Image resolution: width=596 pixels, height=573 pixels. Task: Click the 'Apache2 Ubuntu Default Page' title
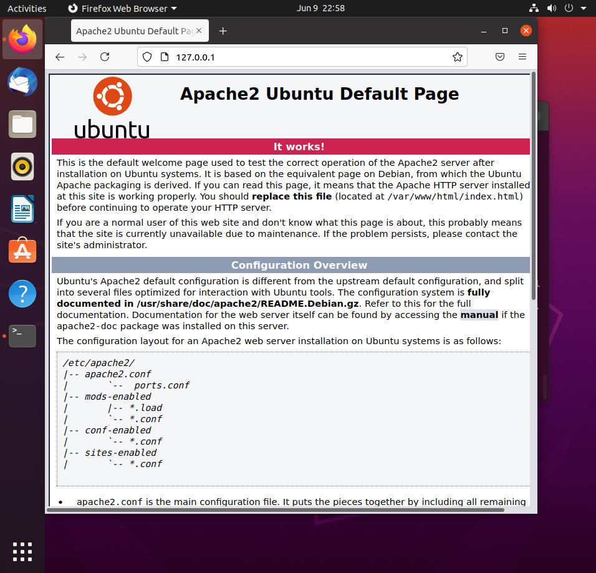319,94
